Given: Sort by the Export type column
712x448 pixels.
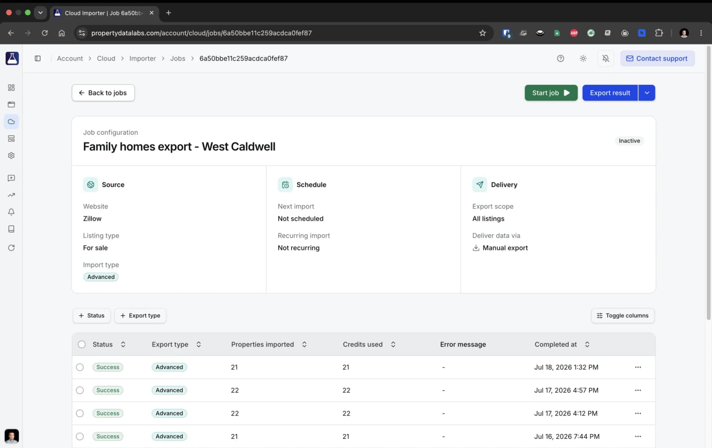Looking at the screenshot, I should pyautogui.click(x=177, y=344).
